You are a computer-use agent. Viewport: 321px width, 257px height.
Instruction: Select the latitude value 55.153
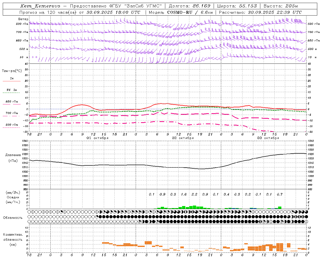[248, 6]
